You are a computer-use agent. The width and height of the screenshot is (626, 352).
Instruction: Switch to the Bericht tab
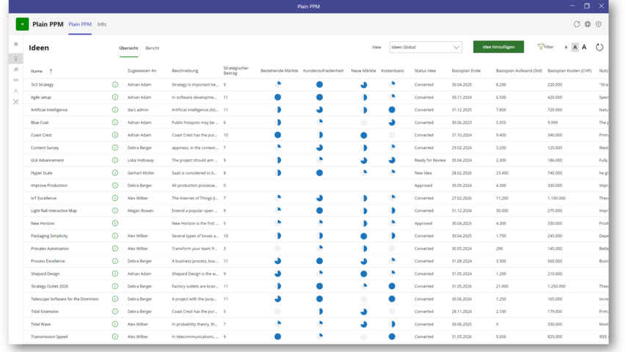click(x=152, y=48)
